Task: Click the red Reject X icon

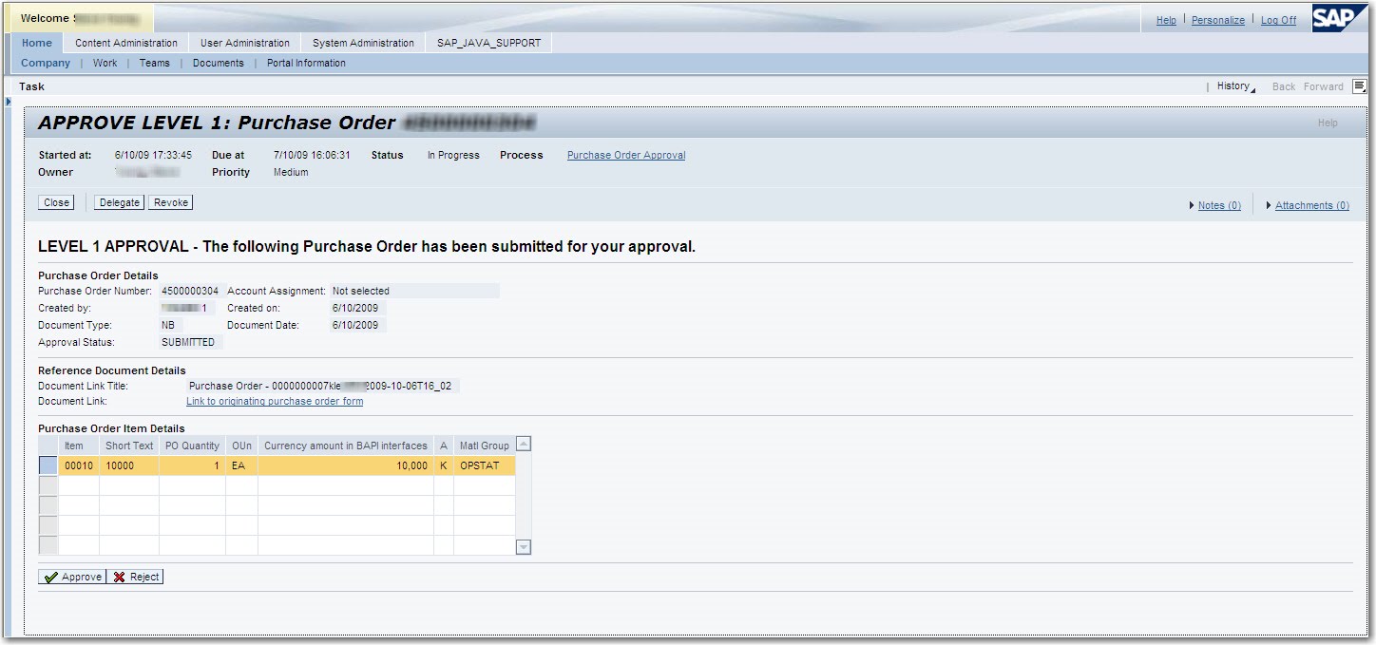Action: point(119,576)
